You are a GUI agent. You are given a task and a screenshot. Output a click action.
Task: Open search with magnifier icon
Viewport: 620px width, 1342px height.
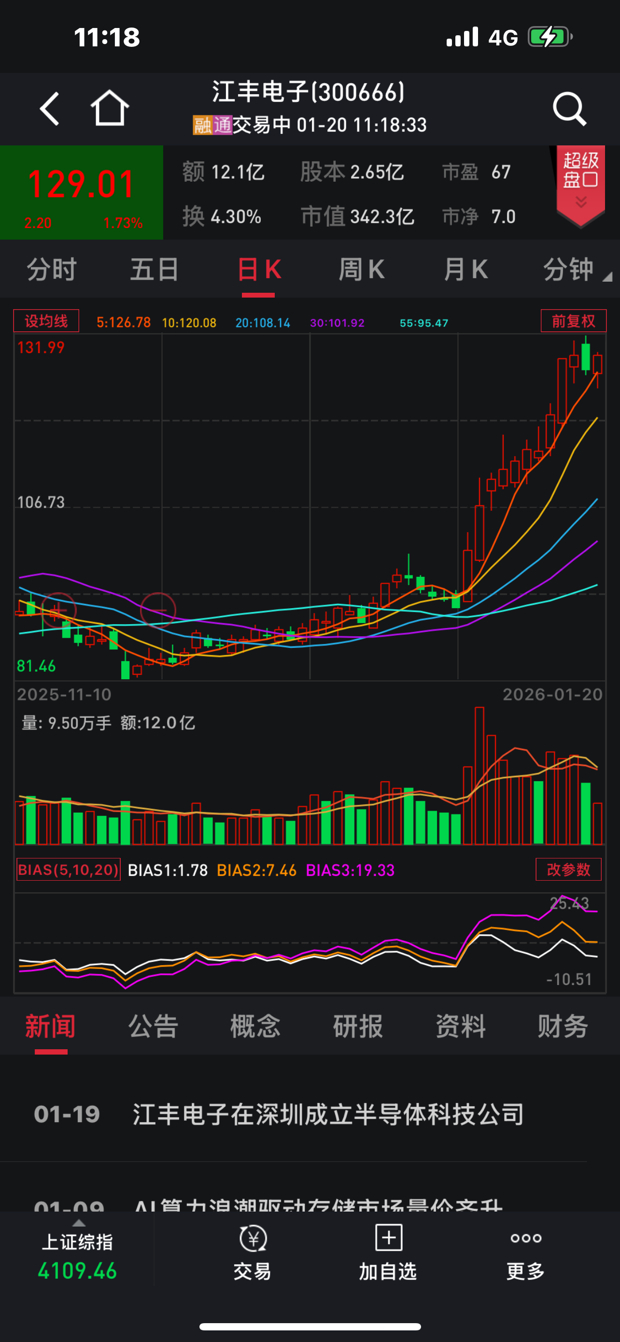click(x=569, y=109)
